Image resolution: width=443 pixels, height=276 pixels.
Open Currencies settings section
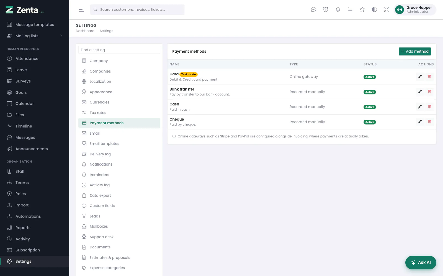tap(119, 102)
